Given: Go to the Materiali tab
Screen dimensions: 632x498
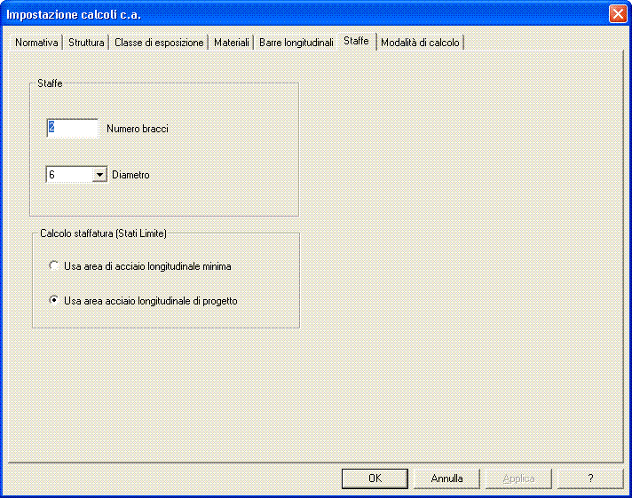Looking at the screenshot, I should point(231,43).
